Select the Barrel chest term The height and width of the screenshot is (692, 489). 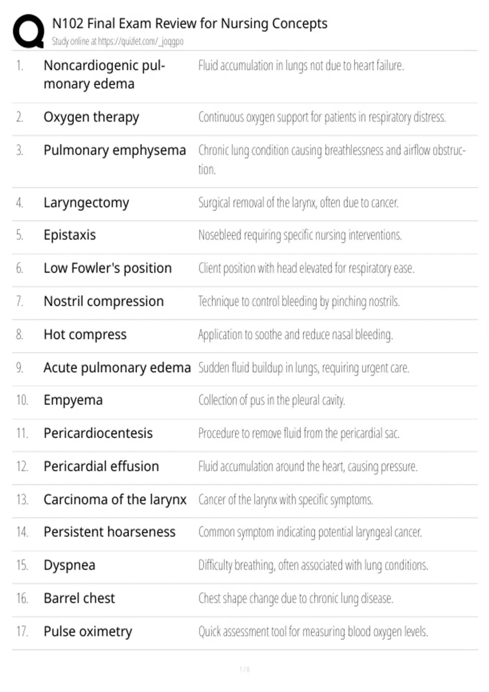79,598
